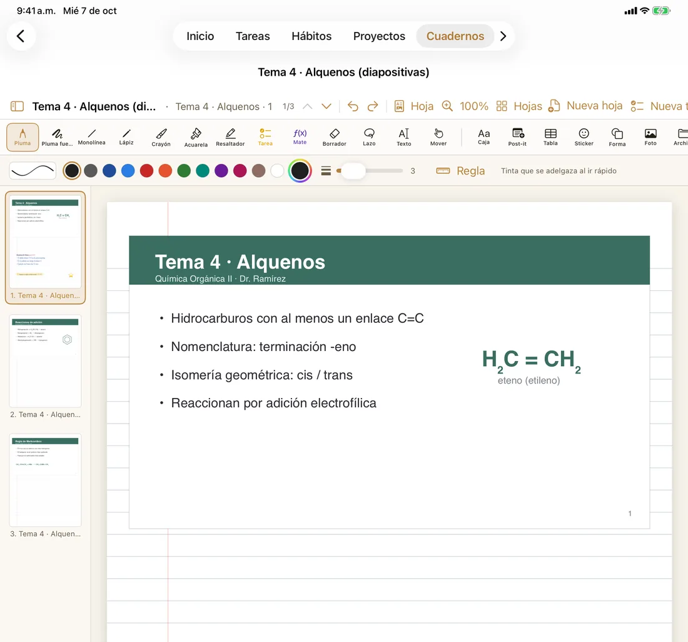Open the Sticker picker
The image size is (688, 642).
coord(584,137)
